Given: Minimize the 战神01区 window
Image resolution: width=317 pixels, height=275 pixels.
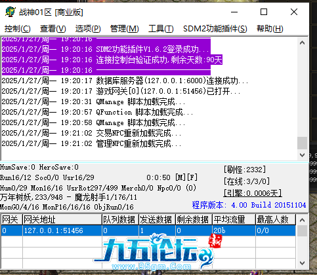Looking at the screenshot, I should pyautogui.click(x=234, y=12).
